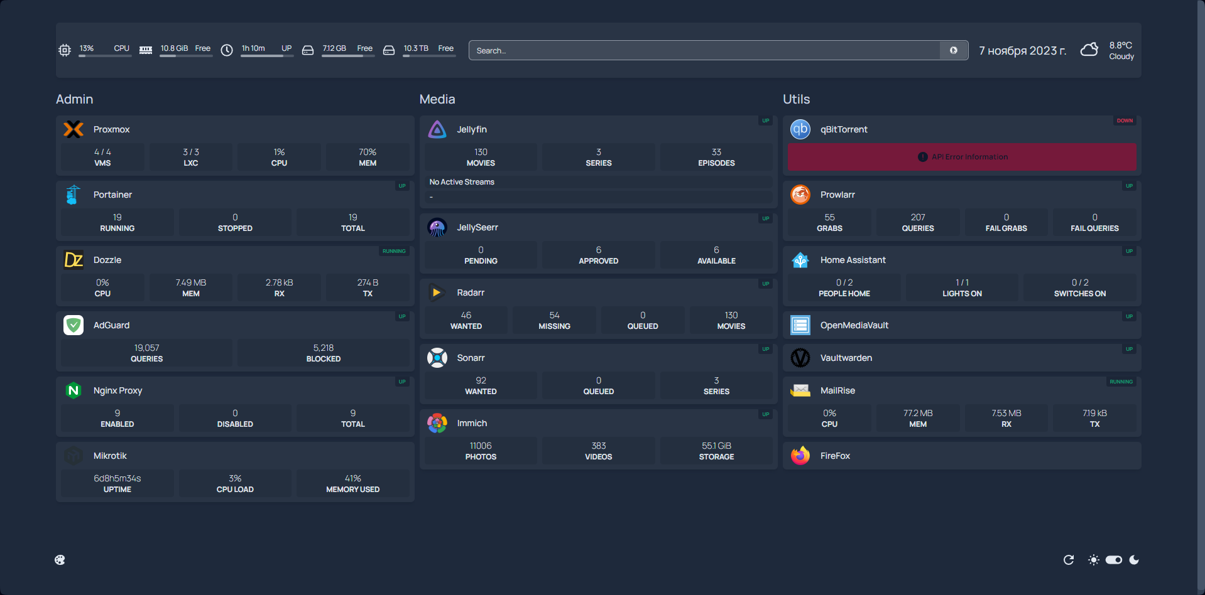Focus the Search input field
This screenshot has width=1205, height=595.
point(704,50)
